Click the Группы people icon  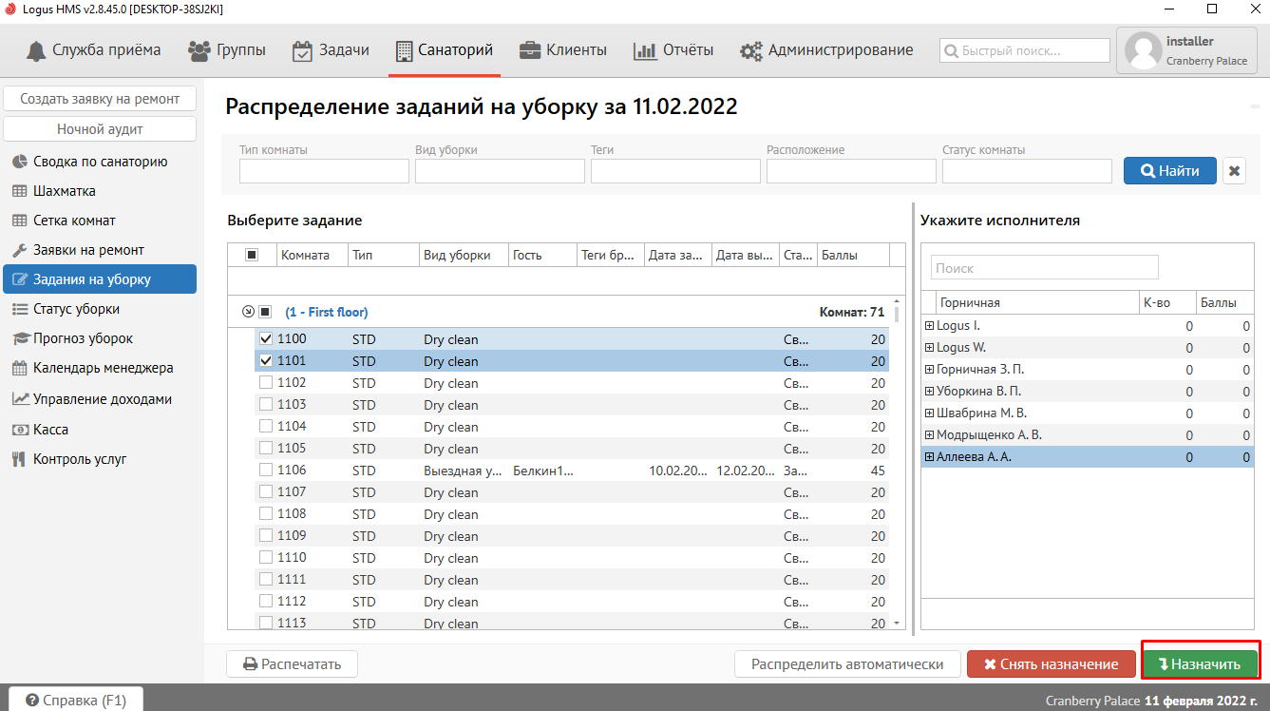(x=199, y=50)
